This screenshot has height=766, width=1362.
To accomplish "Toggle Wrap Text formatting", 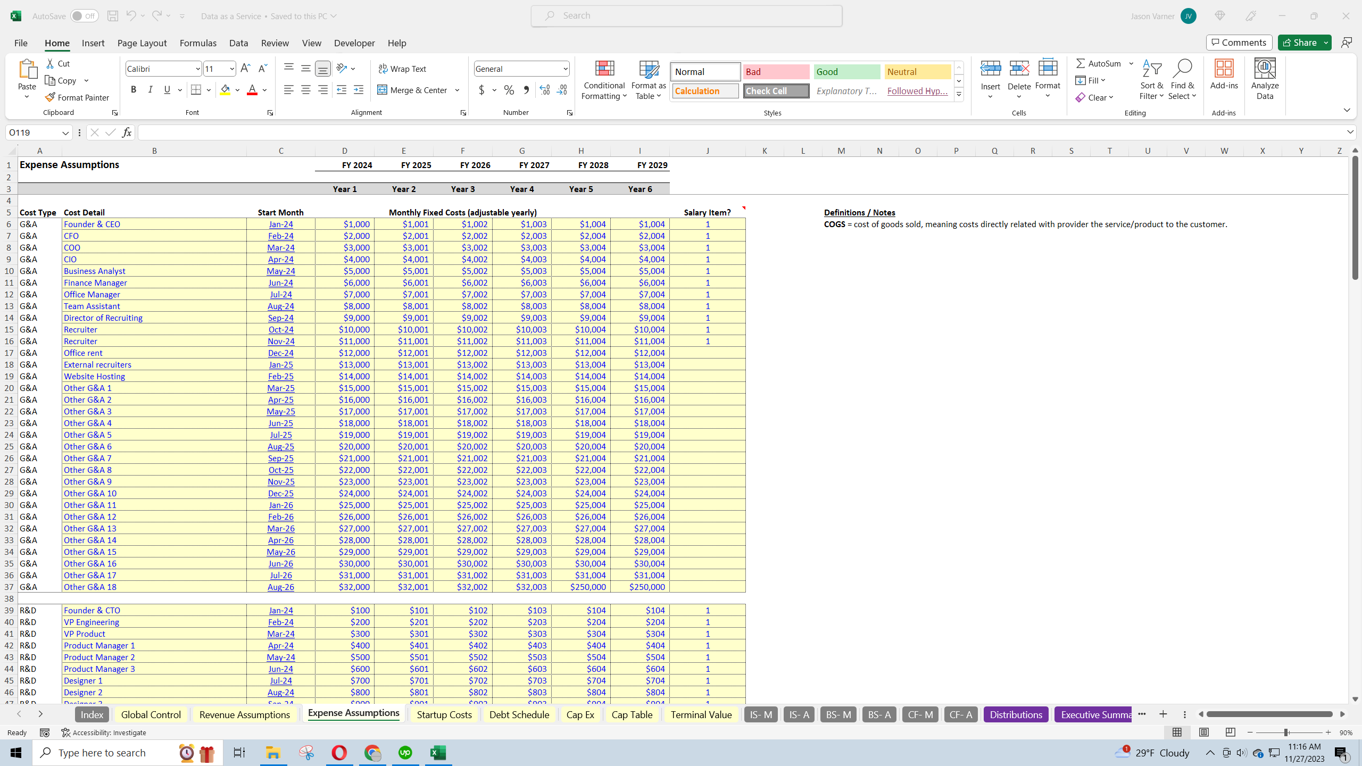I will click(x=403, y=68).
